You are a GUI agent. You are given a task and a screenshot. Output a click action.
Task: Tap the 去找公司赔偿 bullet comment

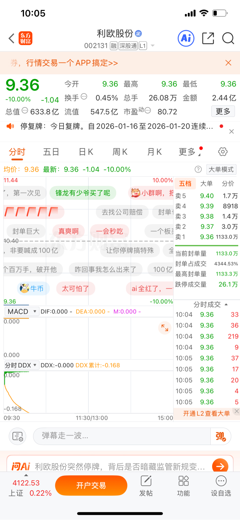(122, 212)
